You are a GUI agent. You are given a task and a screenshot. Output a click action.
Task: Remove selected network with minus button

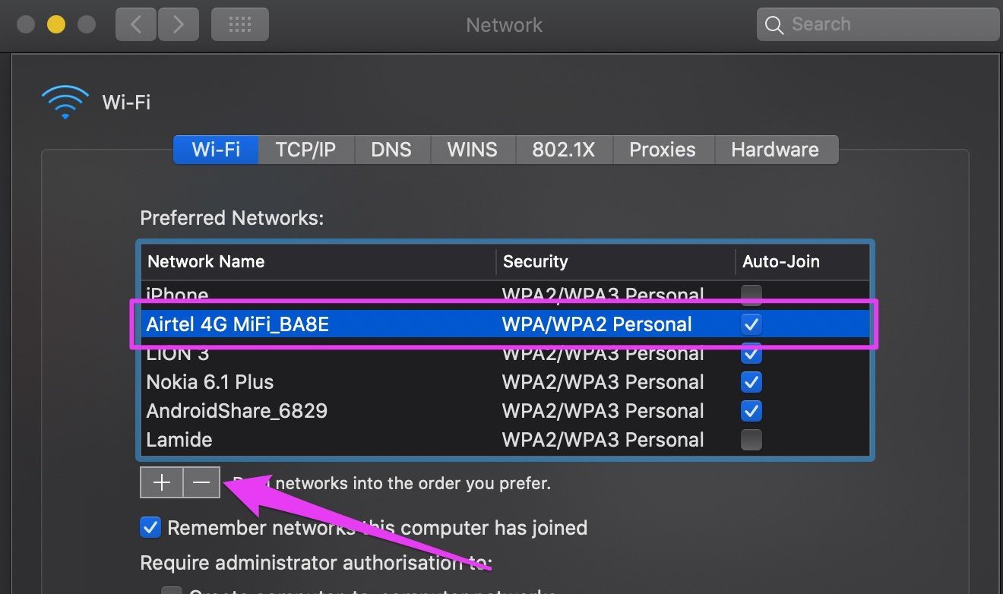click(x=201, y=482)
